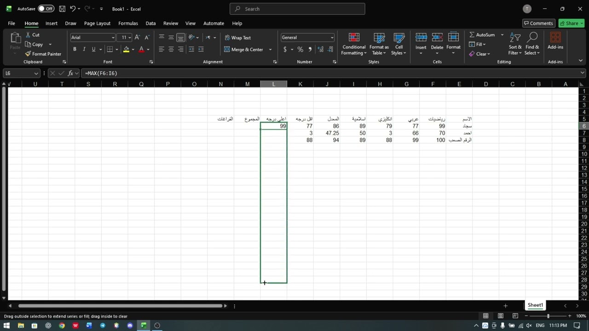Switch to the Data tab
Image resolution: width=589 pixels, height=331 pixels.
click(150, 23)
